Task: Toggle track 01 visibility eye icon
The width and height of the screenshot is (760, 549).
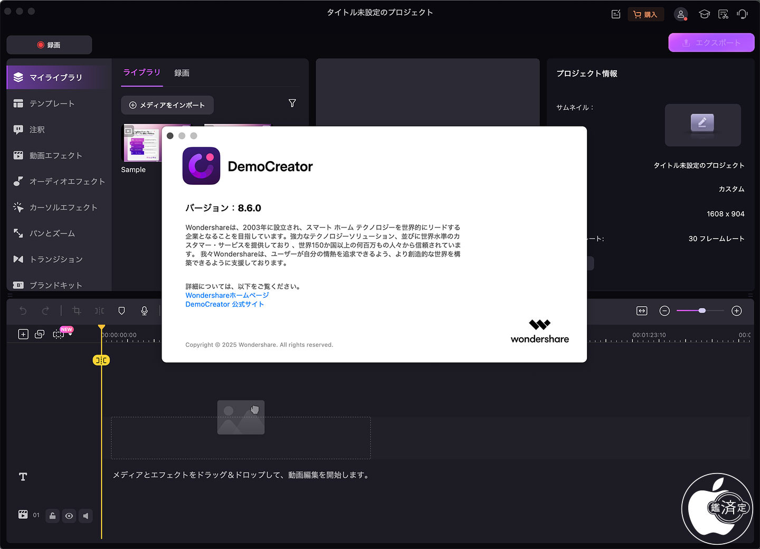Action: (69, 516)
